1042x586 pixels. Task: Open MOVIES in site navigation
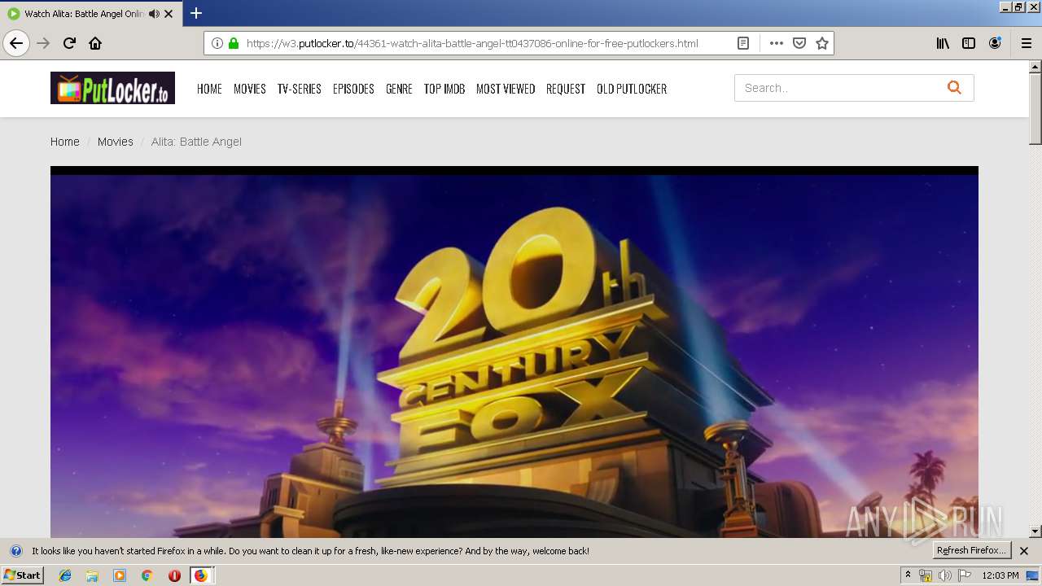pyautogui.click(x=250, y=89)
